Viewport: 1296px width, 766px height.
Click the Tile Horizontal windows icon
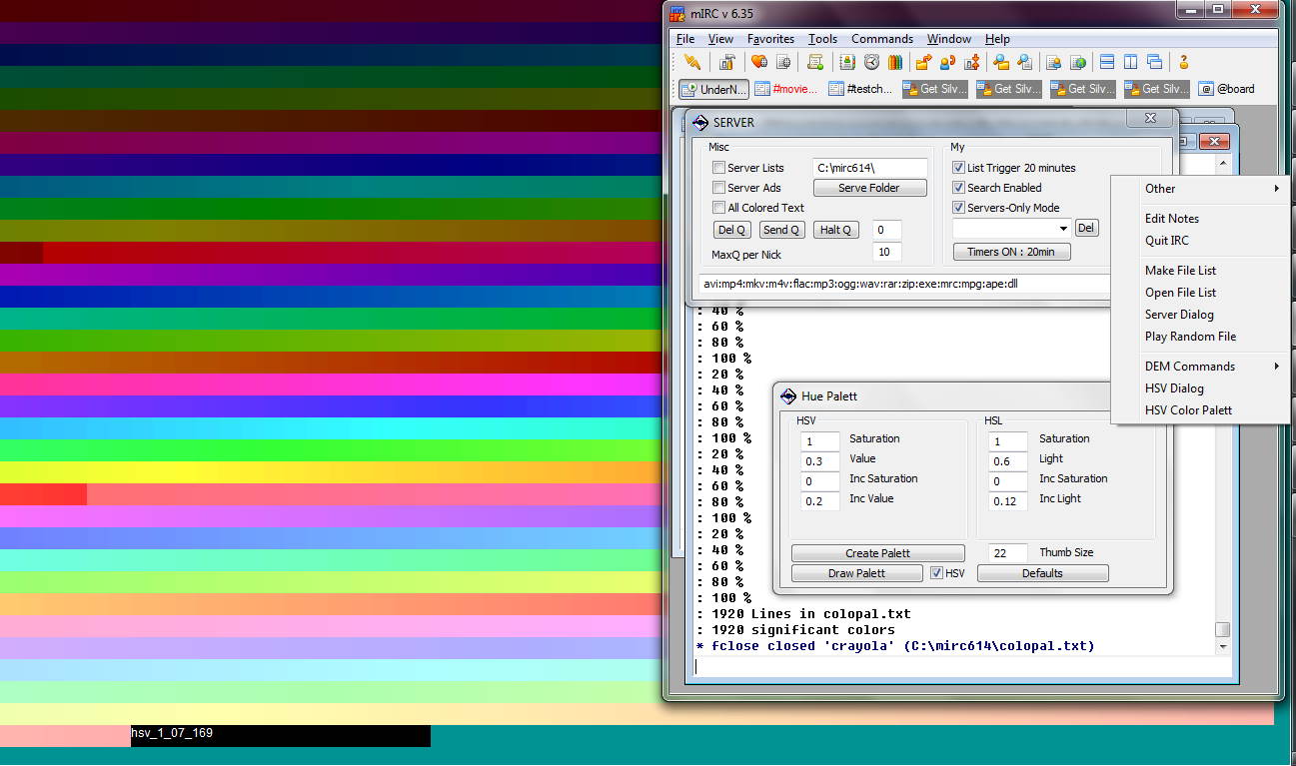click(x=1106, y=63)
